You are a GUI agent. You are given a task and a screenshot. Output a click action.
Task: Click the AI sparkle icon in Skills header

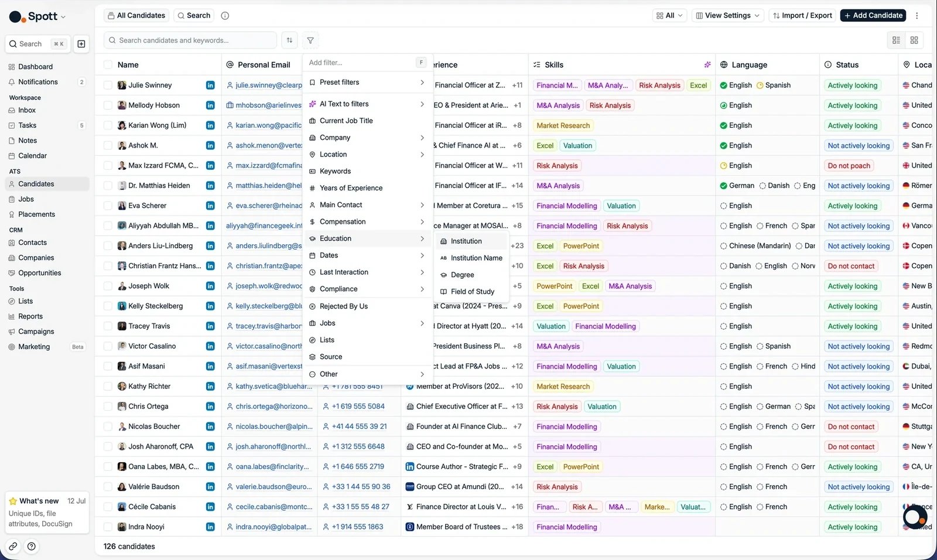coord(707,65)
